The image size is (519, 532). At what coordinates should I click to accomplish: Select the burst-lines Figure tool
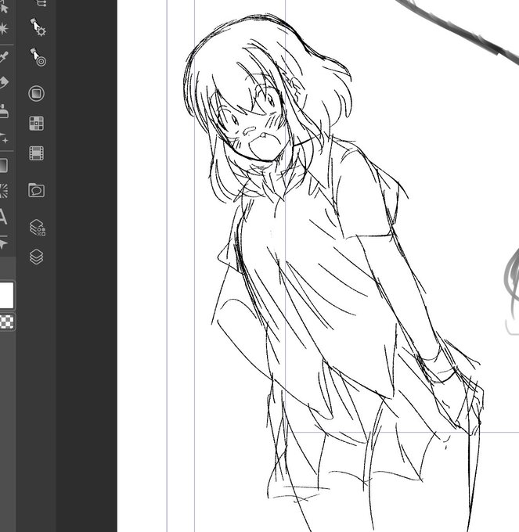[x=3, y=191]
